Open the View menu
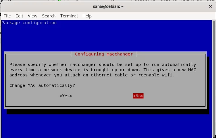Screen dimensions: 216x138 pyautogui.click(x=32, y=16)
